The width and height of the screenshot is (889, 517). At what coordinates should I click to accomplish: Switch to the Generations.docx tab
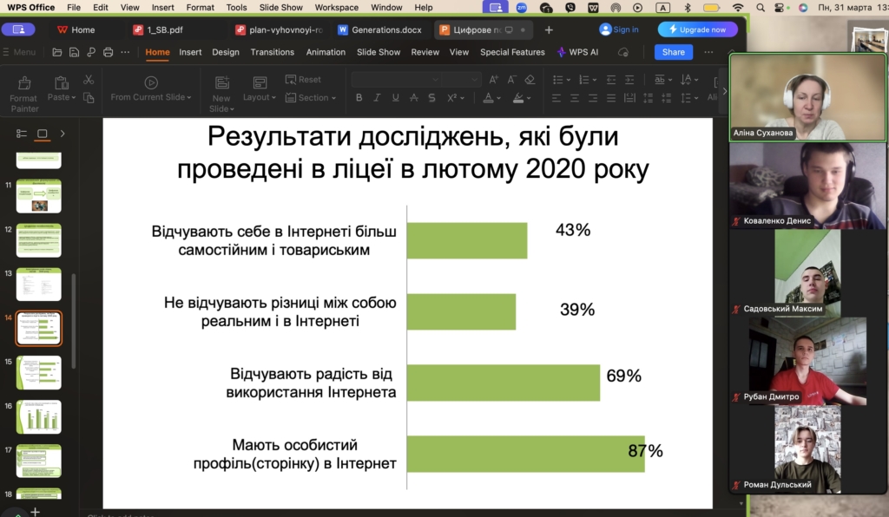pyautogui.click(x=380, y=29)
